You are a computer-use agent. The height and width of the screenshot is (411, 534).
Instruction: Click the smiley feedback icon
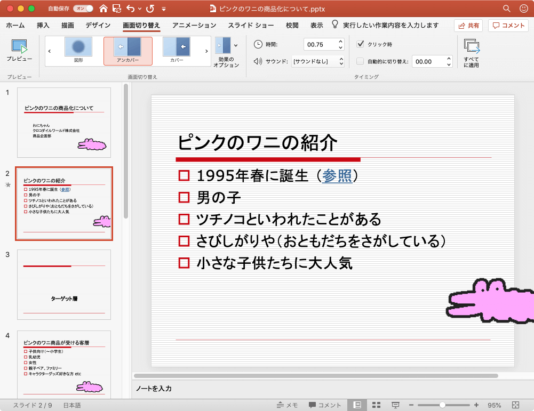(x=524, y=9)
